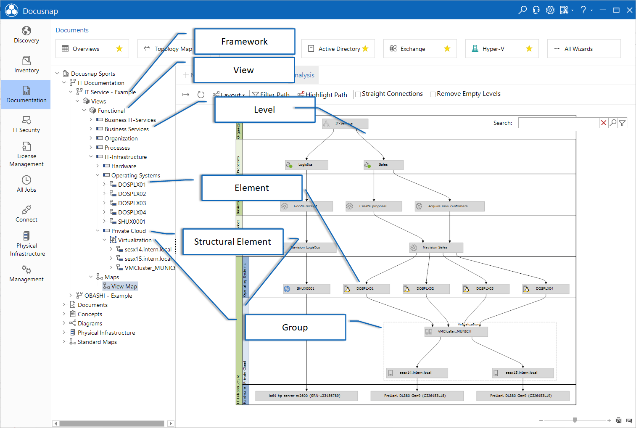Viewport: 636px width, 428px height.
Task: Expand the DOSPLX03 tree node
Action: (x=104, y=203)
